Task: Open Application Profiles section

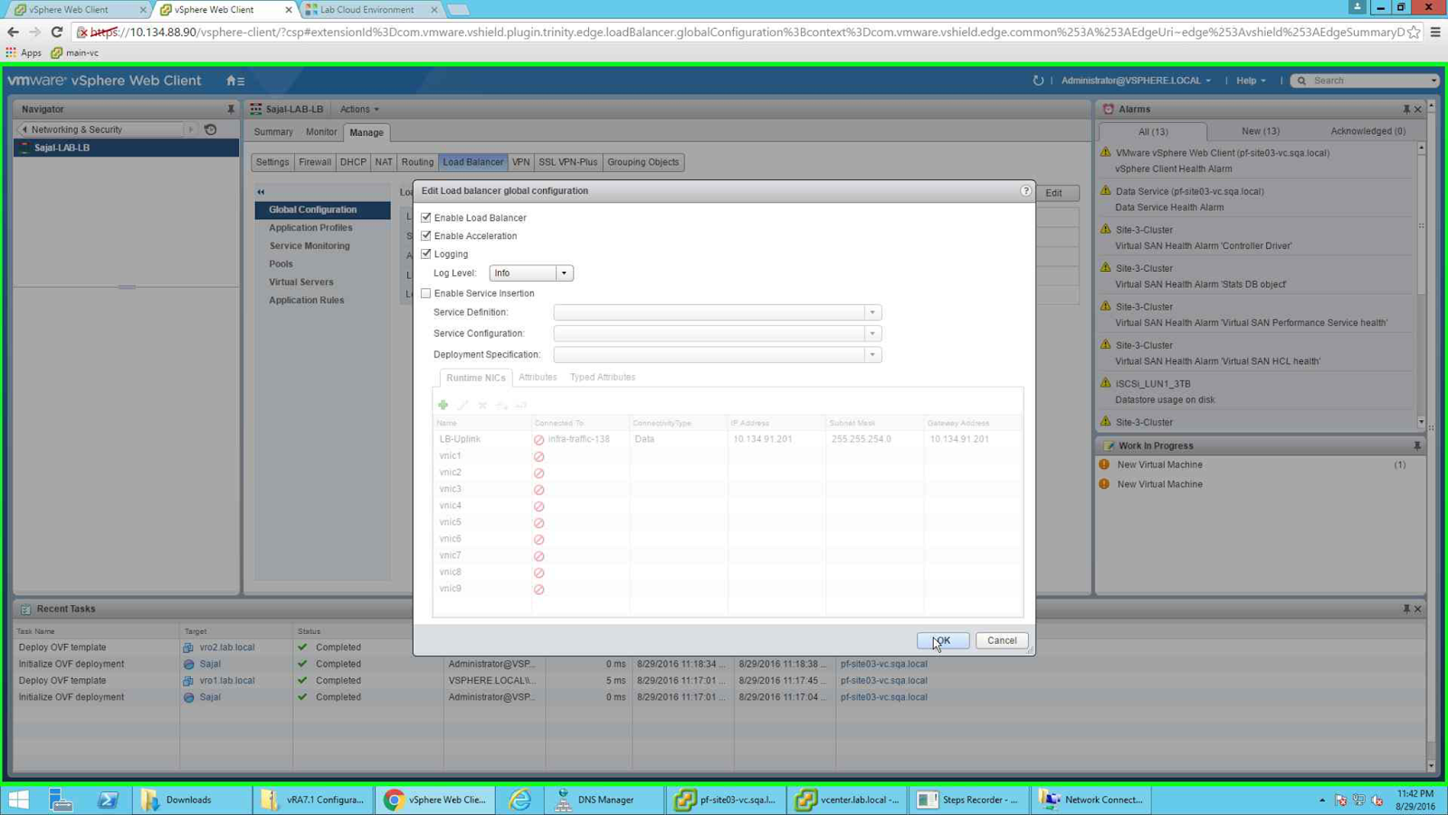Action: (x=310, y=228)
